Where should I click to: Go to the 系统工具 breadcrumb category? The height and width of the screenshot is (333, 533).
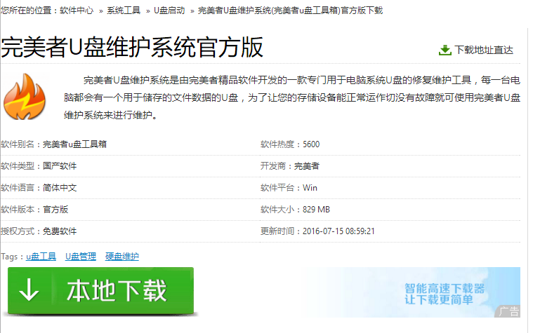[x=124, y=11]
